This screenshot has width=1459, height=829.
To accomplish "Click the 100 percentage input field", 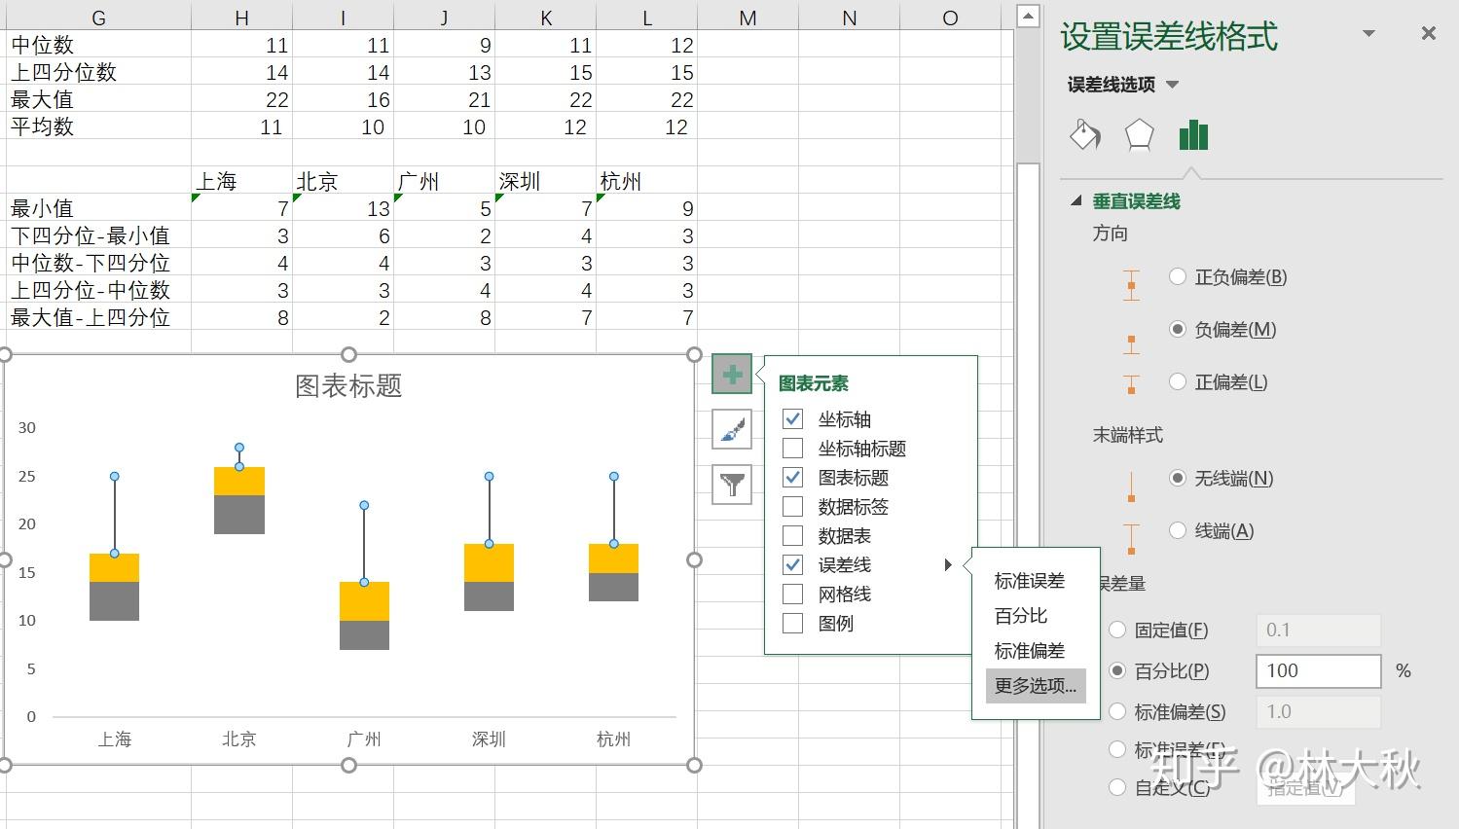I will pos(1317,670).
